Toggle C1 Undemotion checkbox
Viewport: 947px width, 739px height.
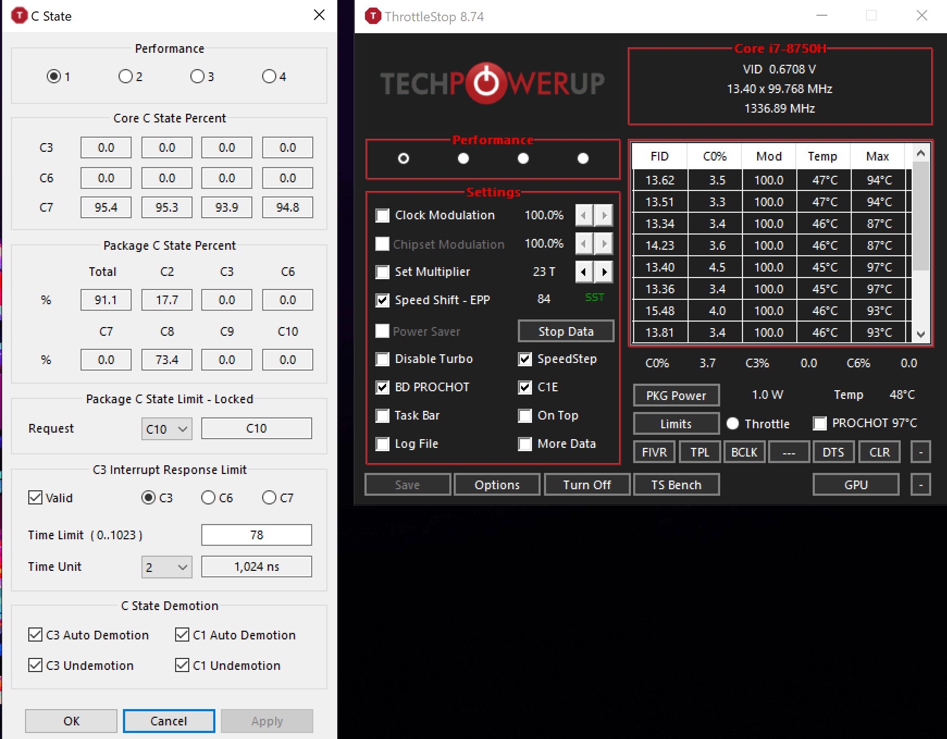pos(182,666)
